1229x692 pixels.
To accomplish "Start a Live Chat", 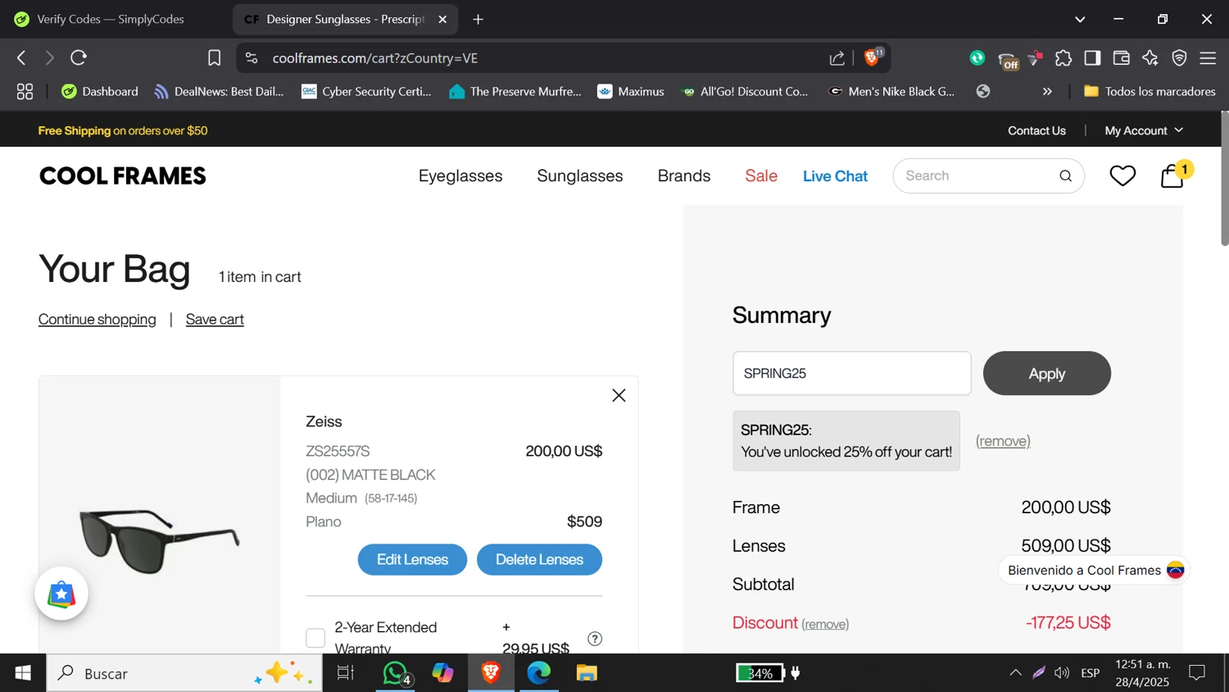I will pos(835,176).
